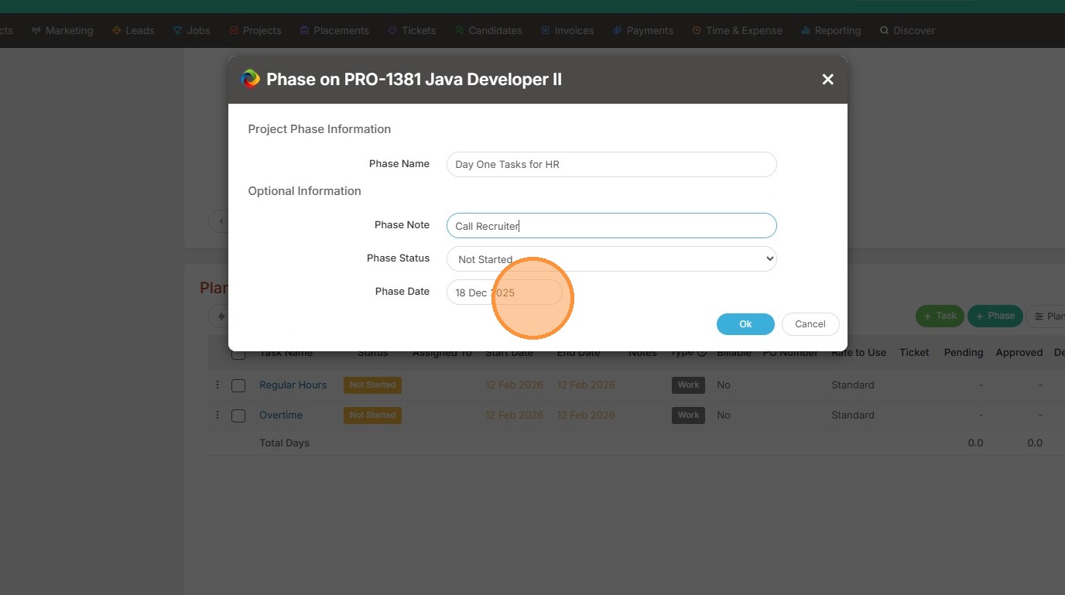Open the Overtime row options menu
This screenshot has width=1065, height=595.
[x=217, y=415]
